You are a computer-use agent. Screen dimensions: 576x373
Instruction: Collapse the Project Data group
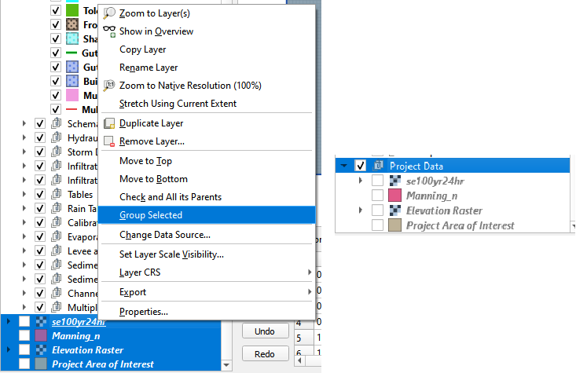click(344, 166)
